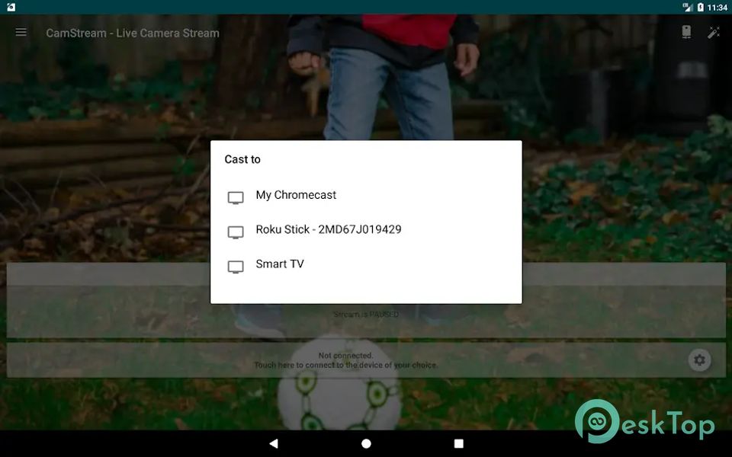
Task: Click the screen icon beside Roku Stick
Action: (236, 232)
